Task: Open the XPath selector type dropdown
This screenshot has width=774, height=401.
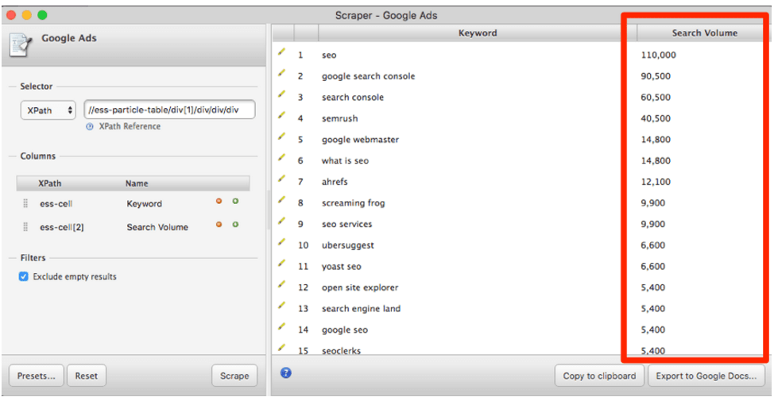Action: point(48,110)
